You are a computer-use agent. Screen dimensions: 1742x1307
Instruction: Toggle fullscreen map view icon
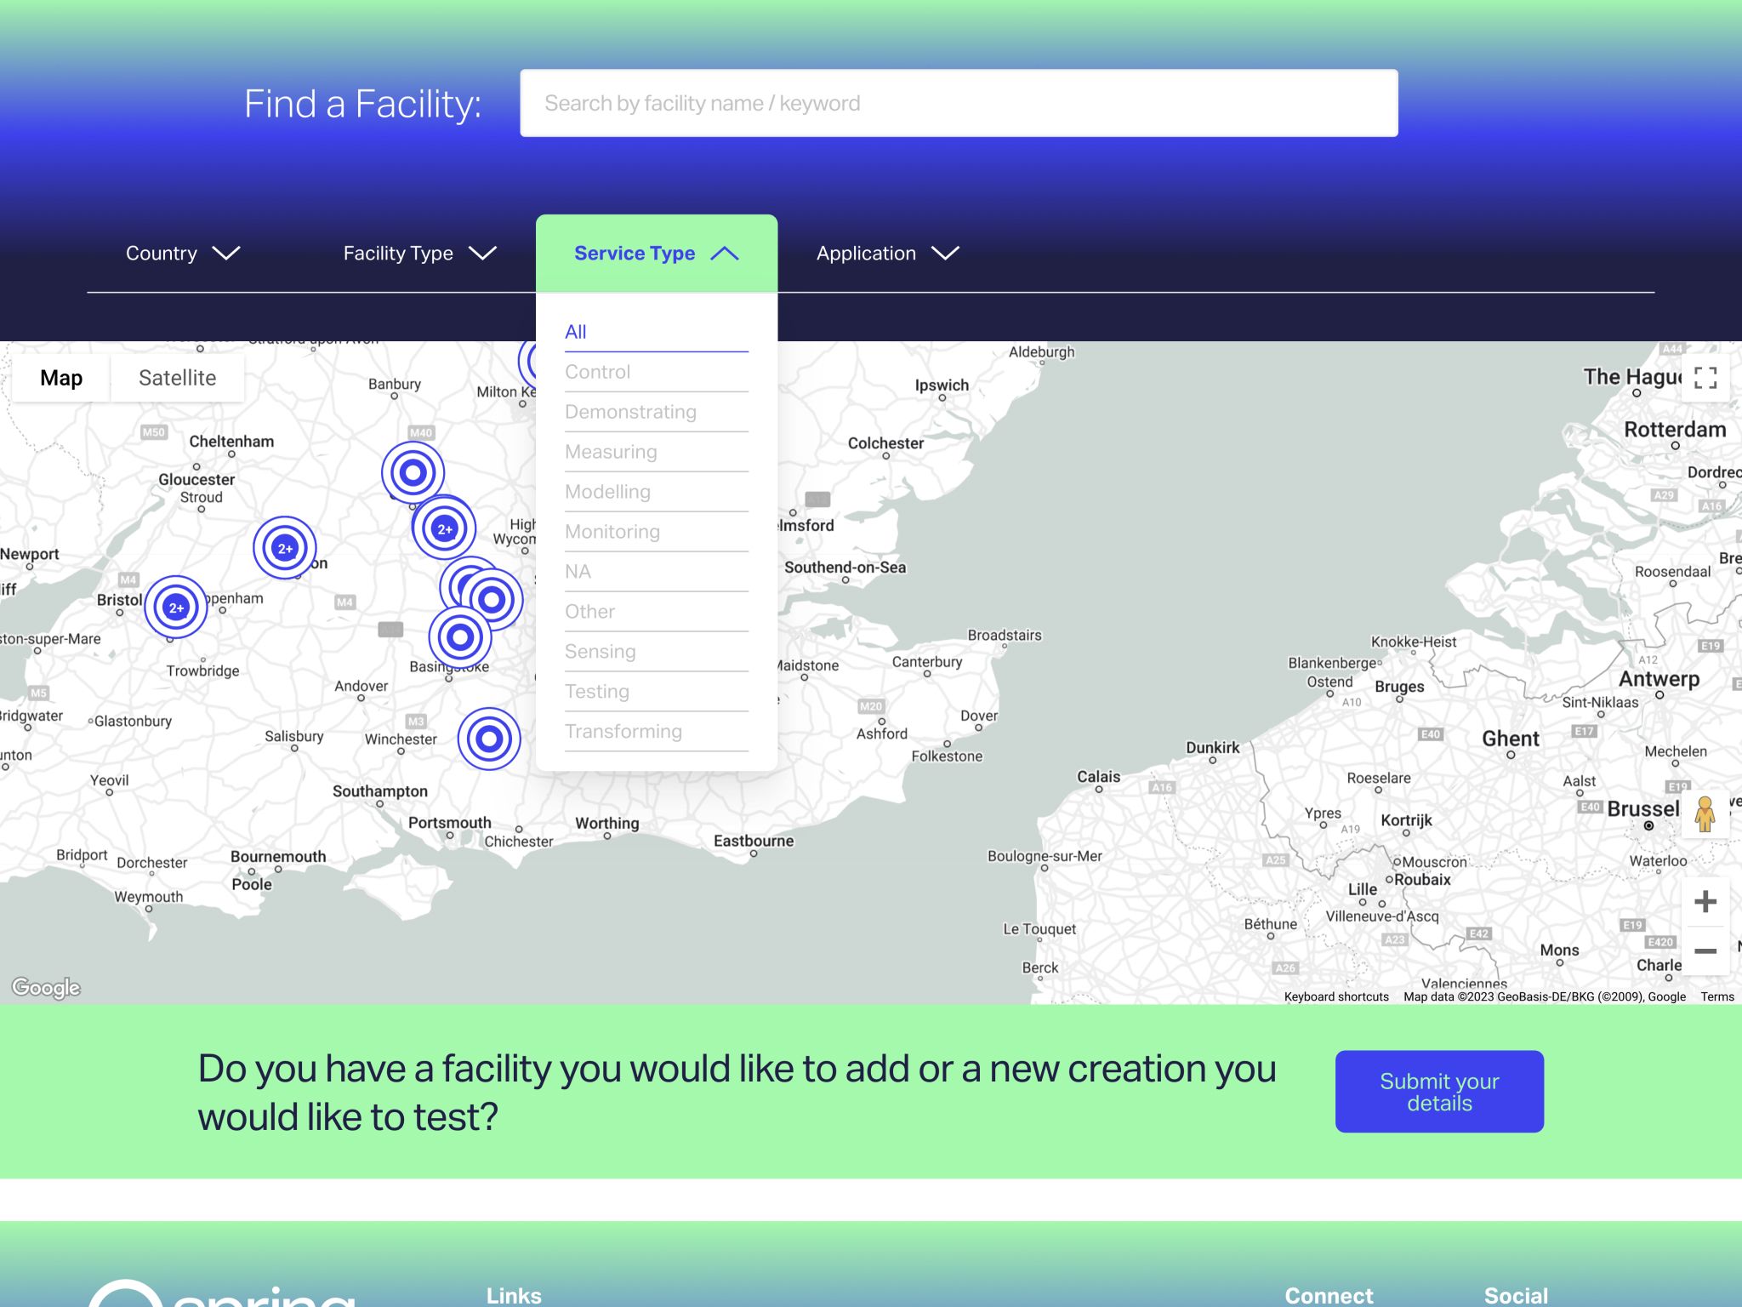(x=1705, y=378)
